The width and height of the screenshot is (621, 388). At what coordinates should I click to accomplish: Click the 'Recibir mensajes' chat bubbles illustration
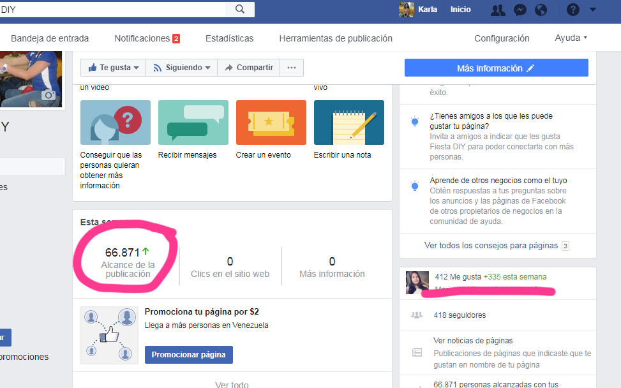coord(193,123)
